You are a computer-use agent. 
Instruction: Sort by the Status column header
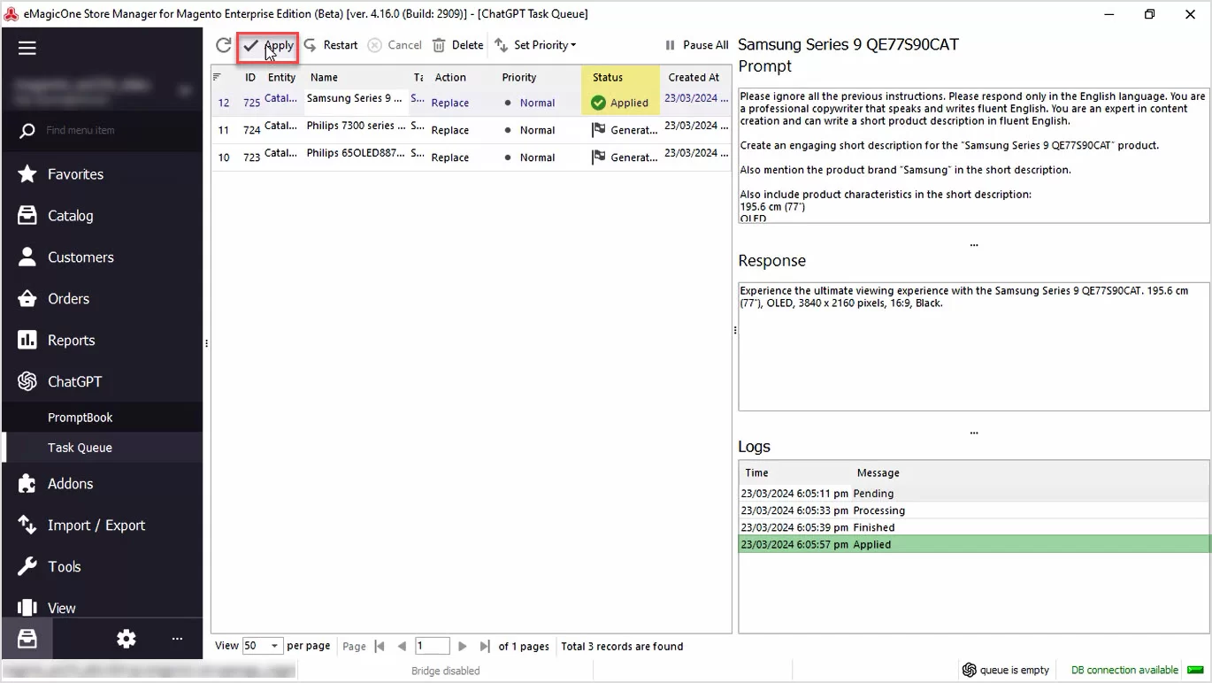(620, 77)
